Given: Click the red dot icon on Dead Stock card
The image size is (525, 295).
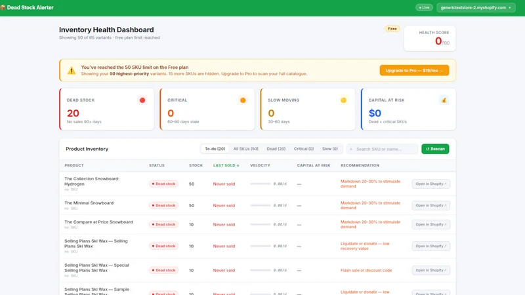Looking at the screenshot, I should coord(142,100).
